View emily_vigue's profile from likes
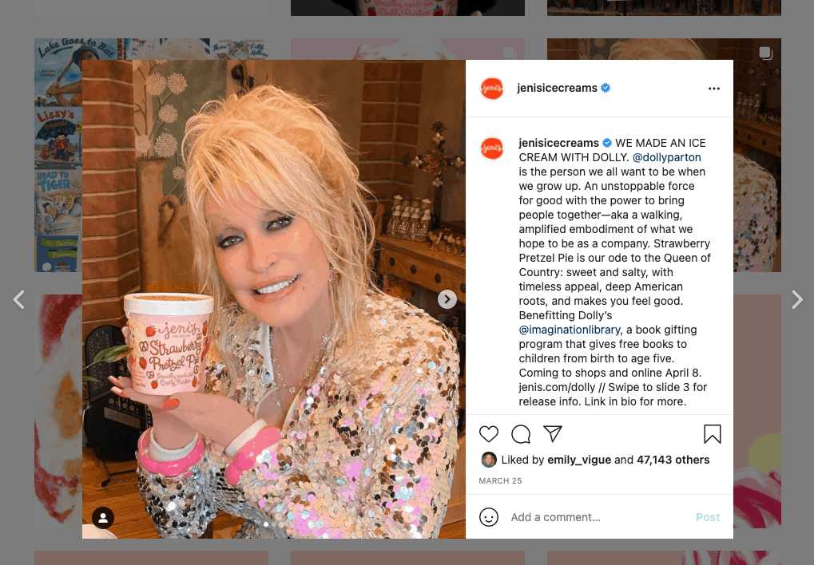This screenshot has width=814, height=565. click(x=579, y=460)
